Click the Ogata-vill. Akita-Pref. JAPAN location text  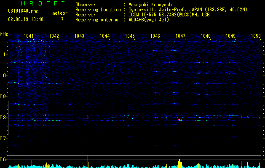[188, 10]
